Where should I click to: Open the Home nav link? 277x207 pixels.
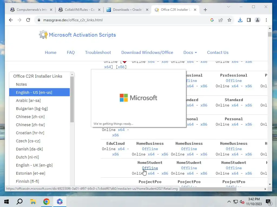pyautogui.click(x=51, y=53)
